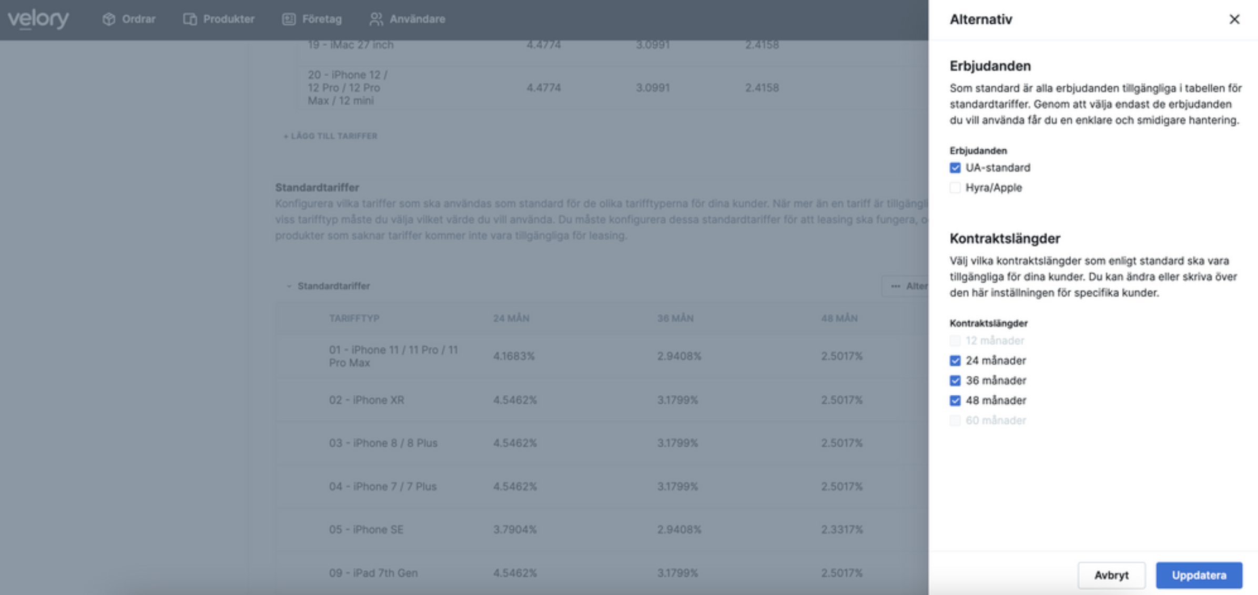
Task: Click the 20 - iPhone 12 row
Action: tap(613, 88)
